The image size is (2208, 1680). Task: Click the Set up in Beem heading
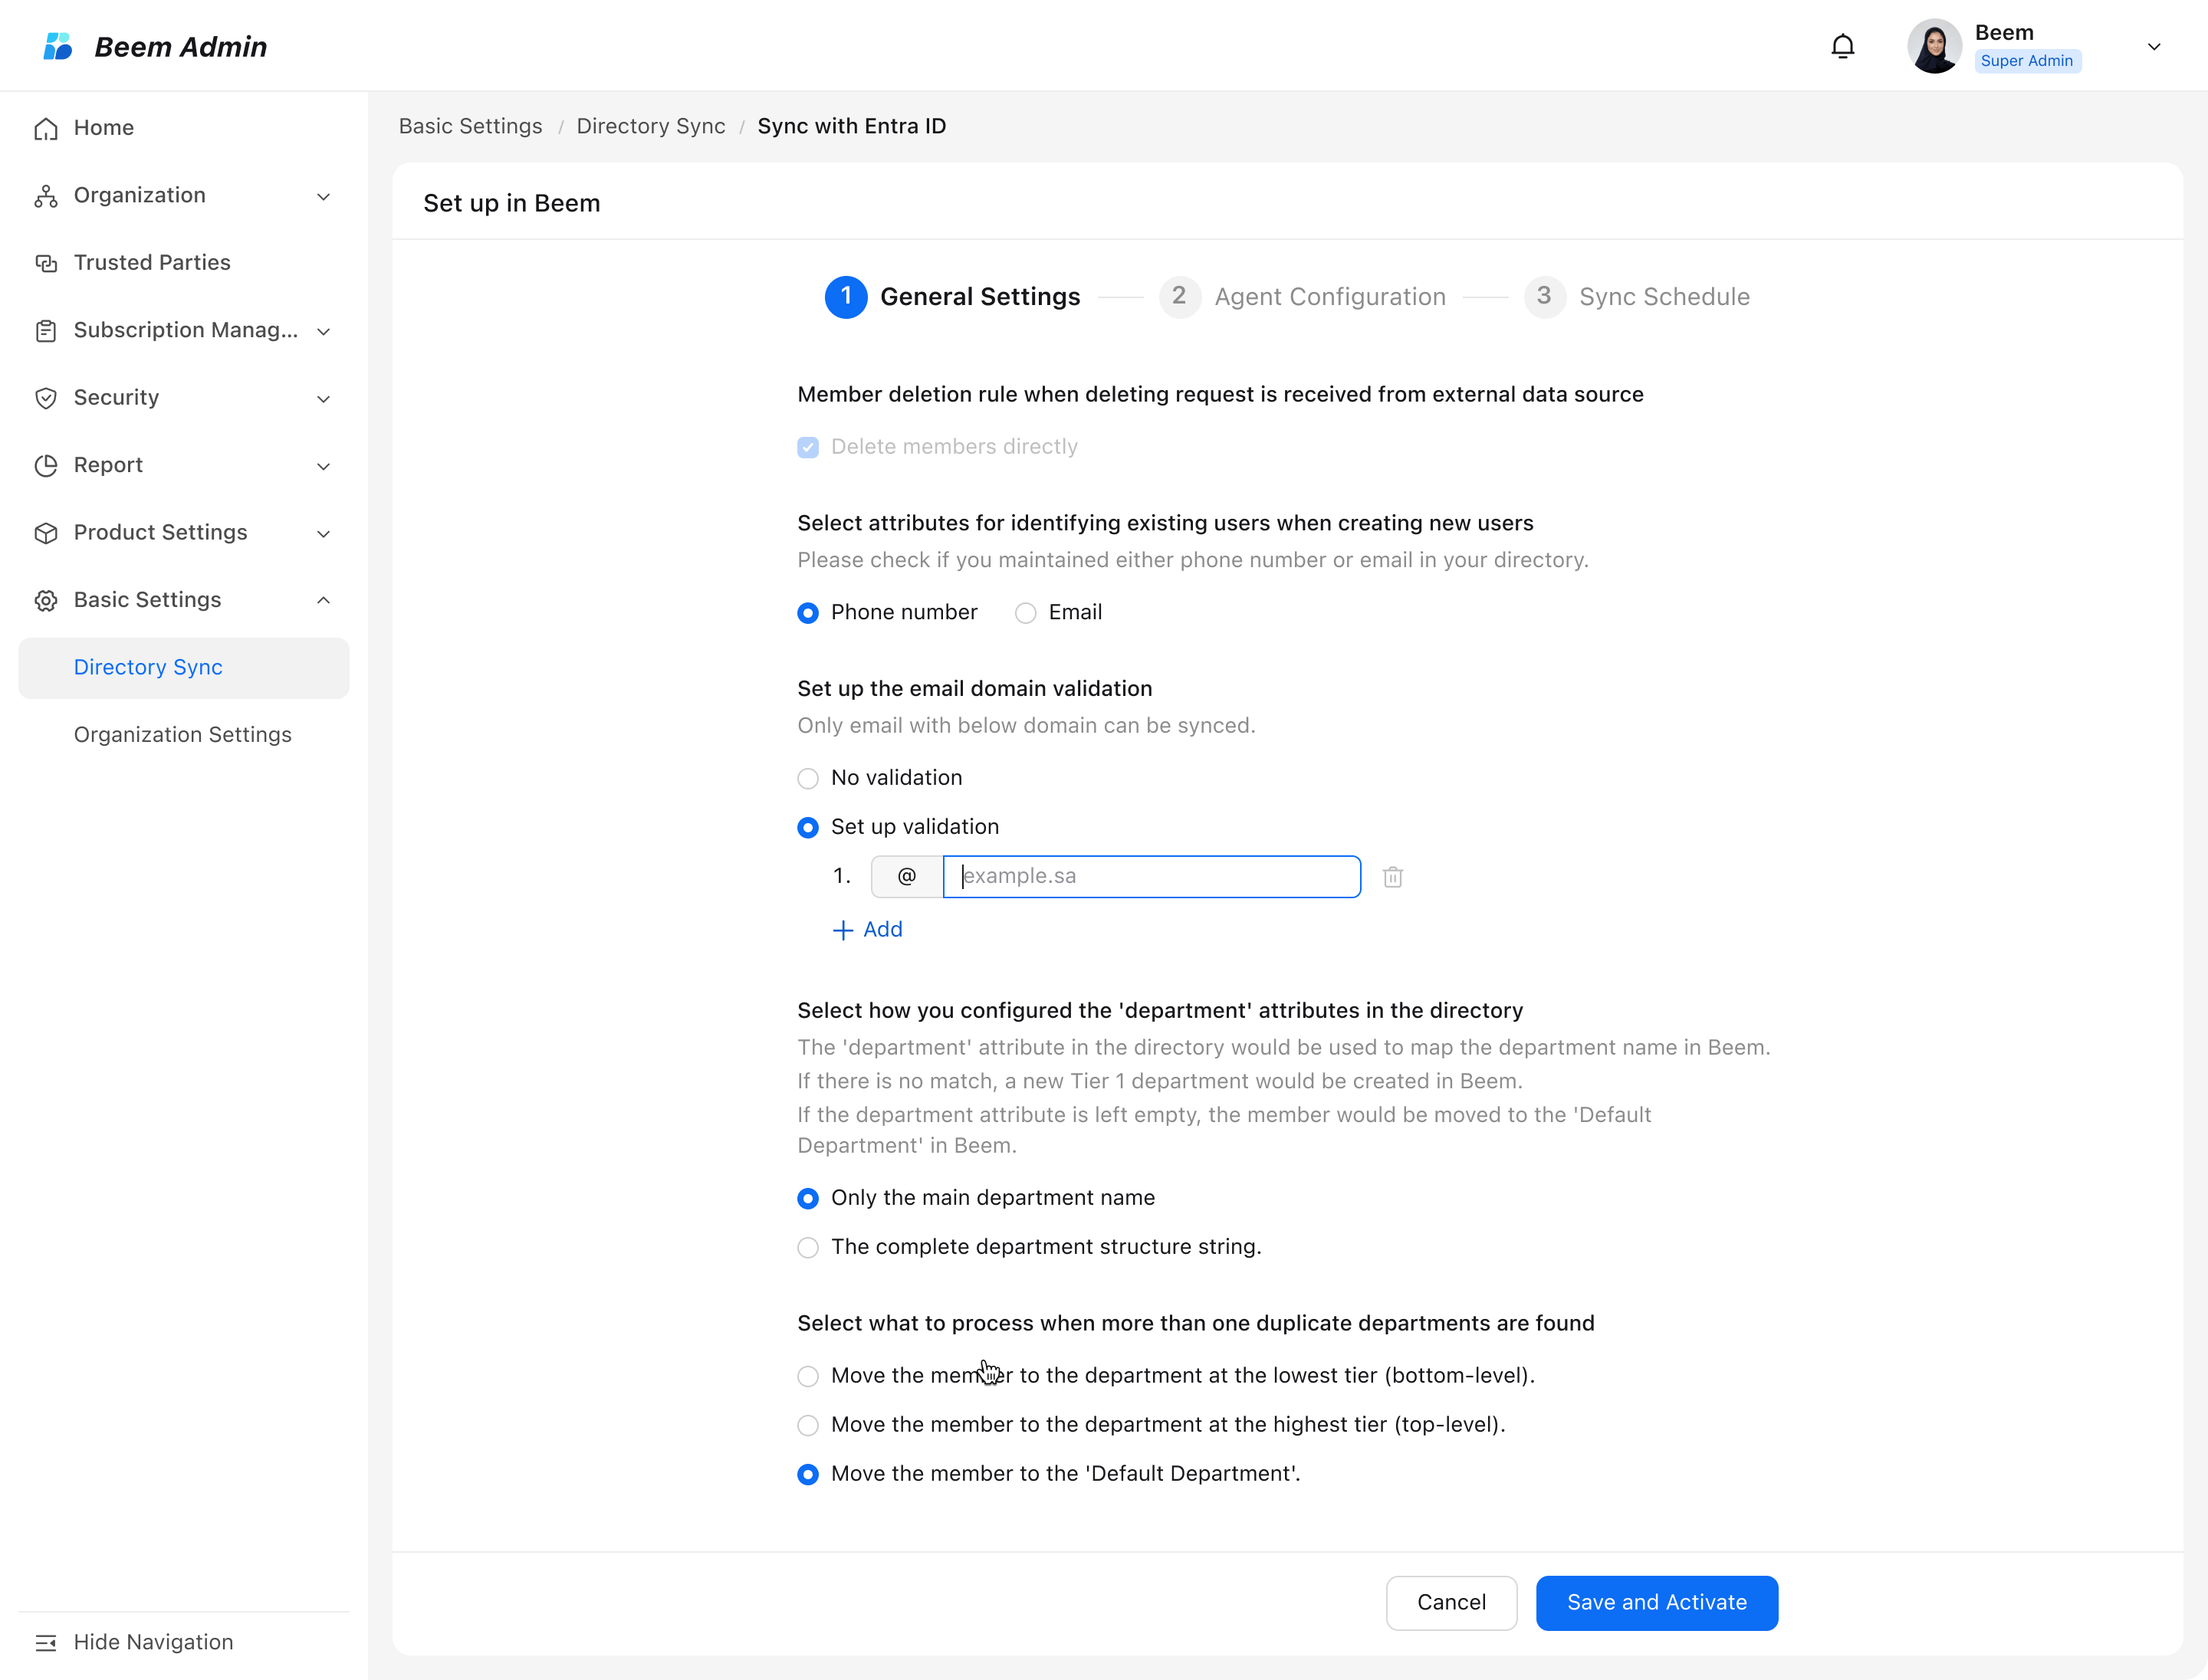pyautogui.click(x=511, y=203)
